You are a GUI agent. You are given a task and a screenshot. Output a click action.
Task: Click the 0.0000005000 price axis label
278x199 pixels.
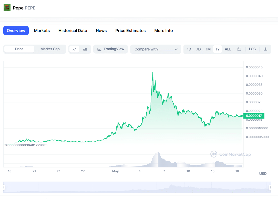[257, 137]
